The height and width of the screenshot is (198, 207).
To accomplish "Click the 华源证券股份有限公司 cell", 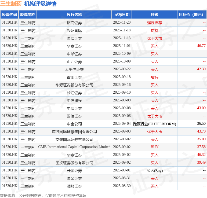I will (x=74, y=85).
